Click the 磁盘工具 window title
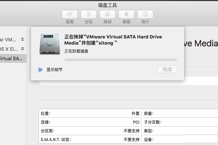Screen dimensions: 218x145 [x=108, y=5]
